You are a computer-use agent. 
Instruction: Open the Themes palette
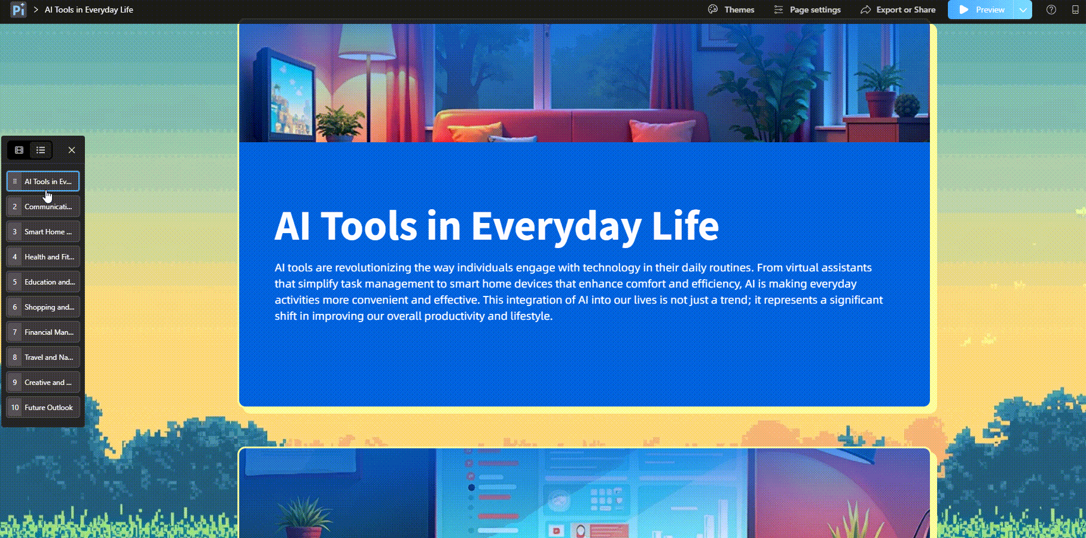point(731,10)
